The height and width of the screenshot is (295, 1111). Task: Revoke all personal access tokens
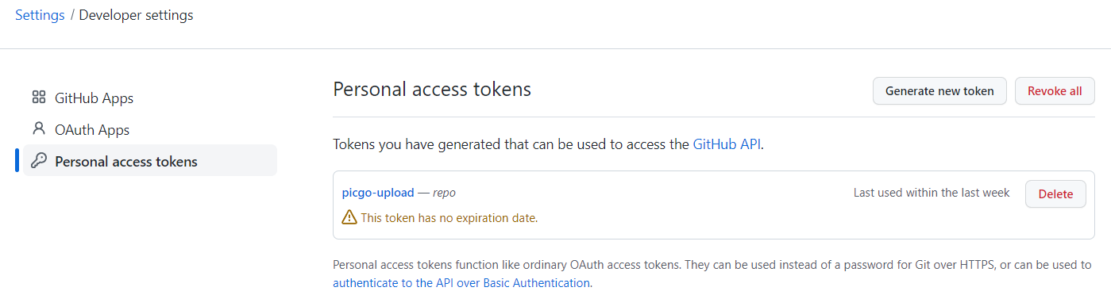pos(1055,90)
